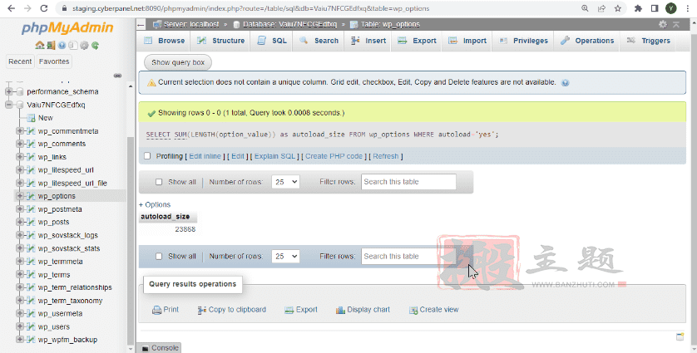Click the Chrome zoom magnifier icon
This screenshot has height=353, width=697.
(585, 8)
